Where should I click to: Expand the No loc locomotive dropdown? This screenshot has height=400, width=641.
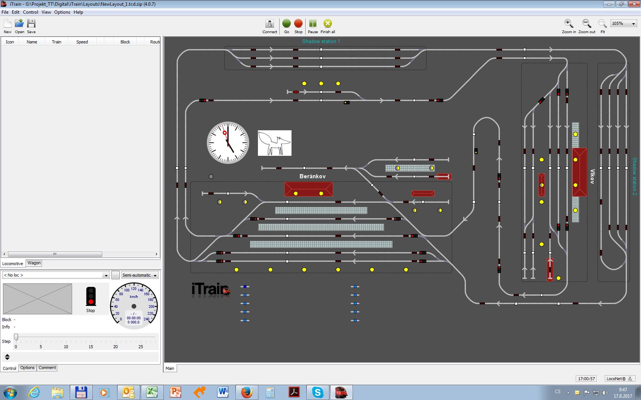pos(106,275)
